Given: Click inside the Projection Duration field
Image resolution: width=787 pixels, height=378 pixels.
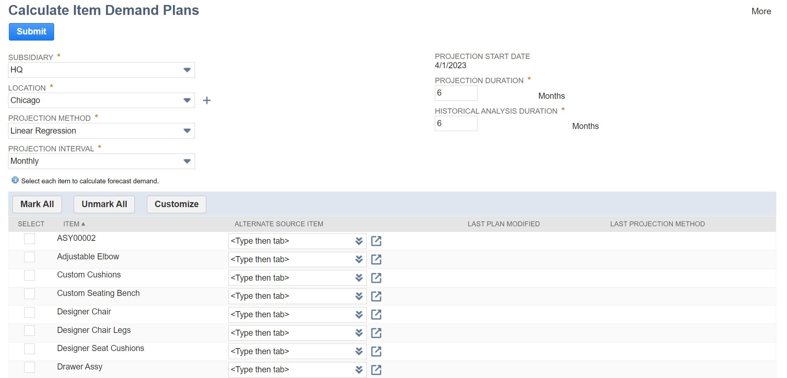Looking at the screenshot, I should (x=456, y=93).
